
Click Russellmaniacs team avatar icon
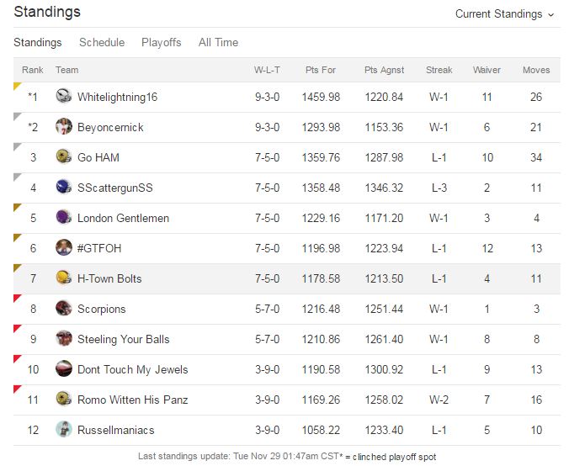[64, 430]
